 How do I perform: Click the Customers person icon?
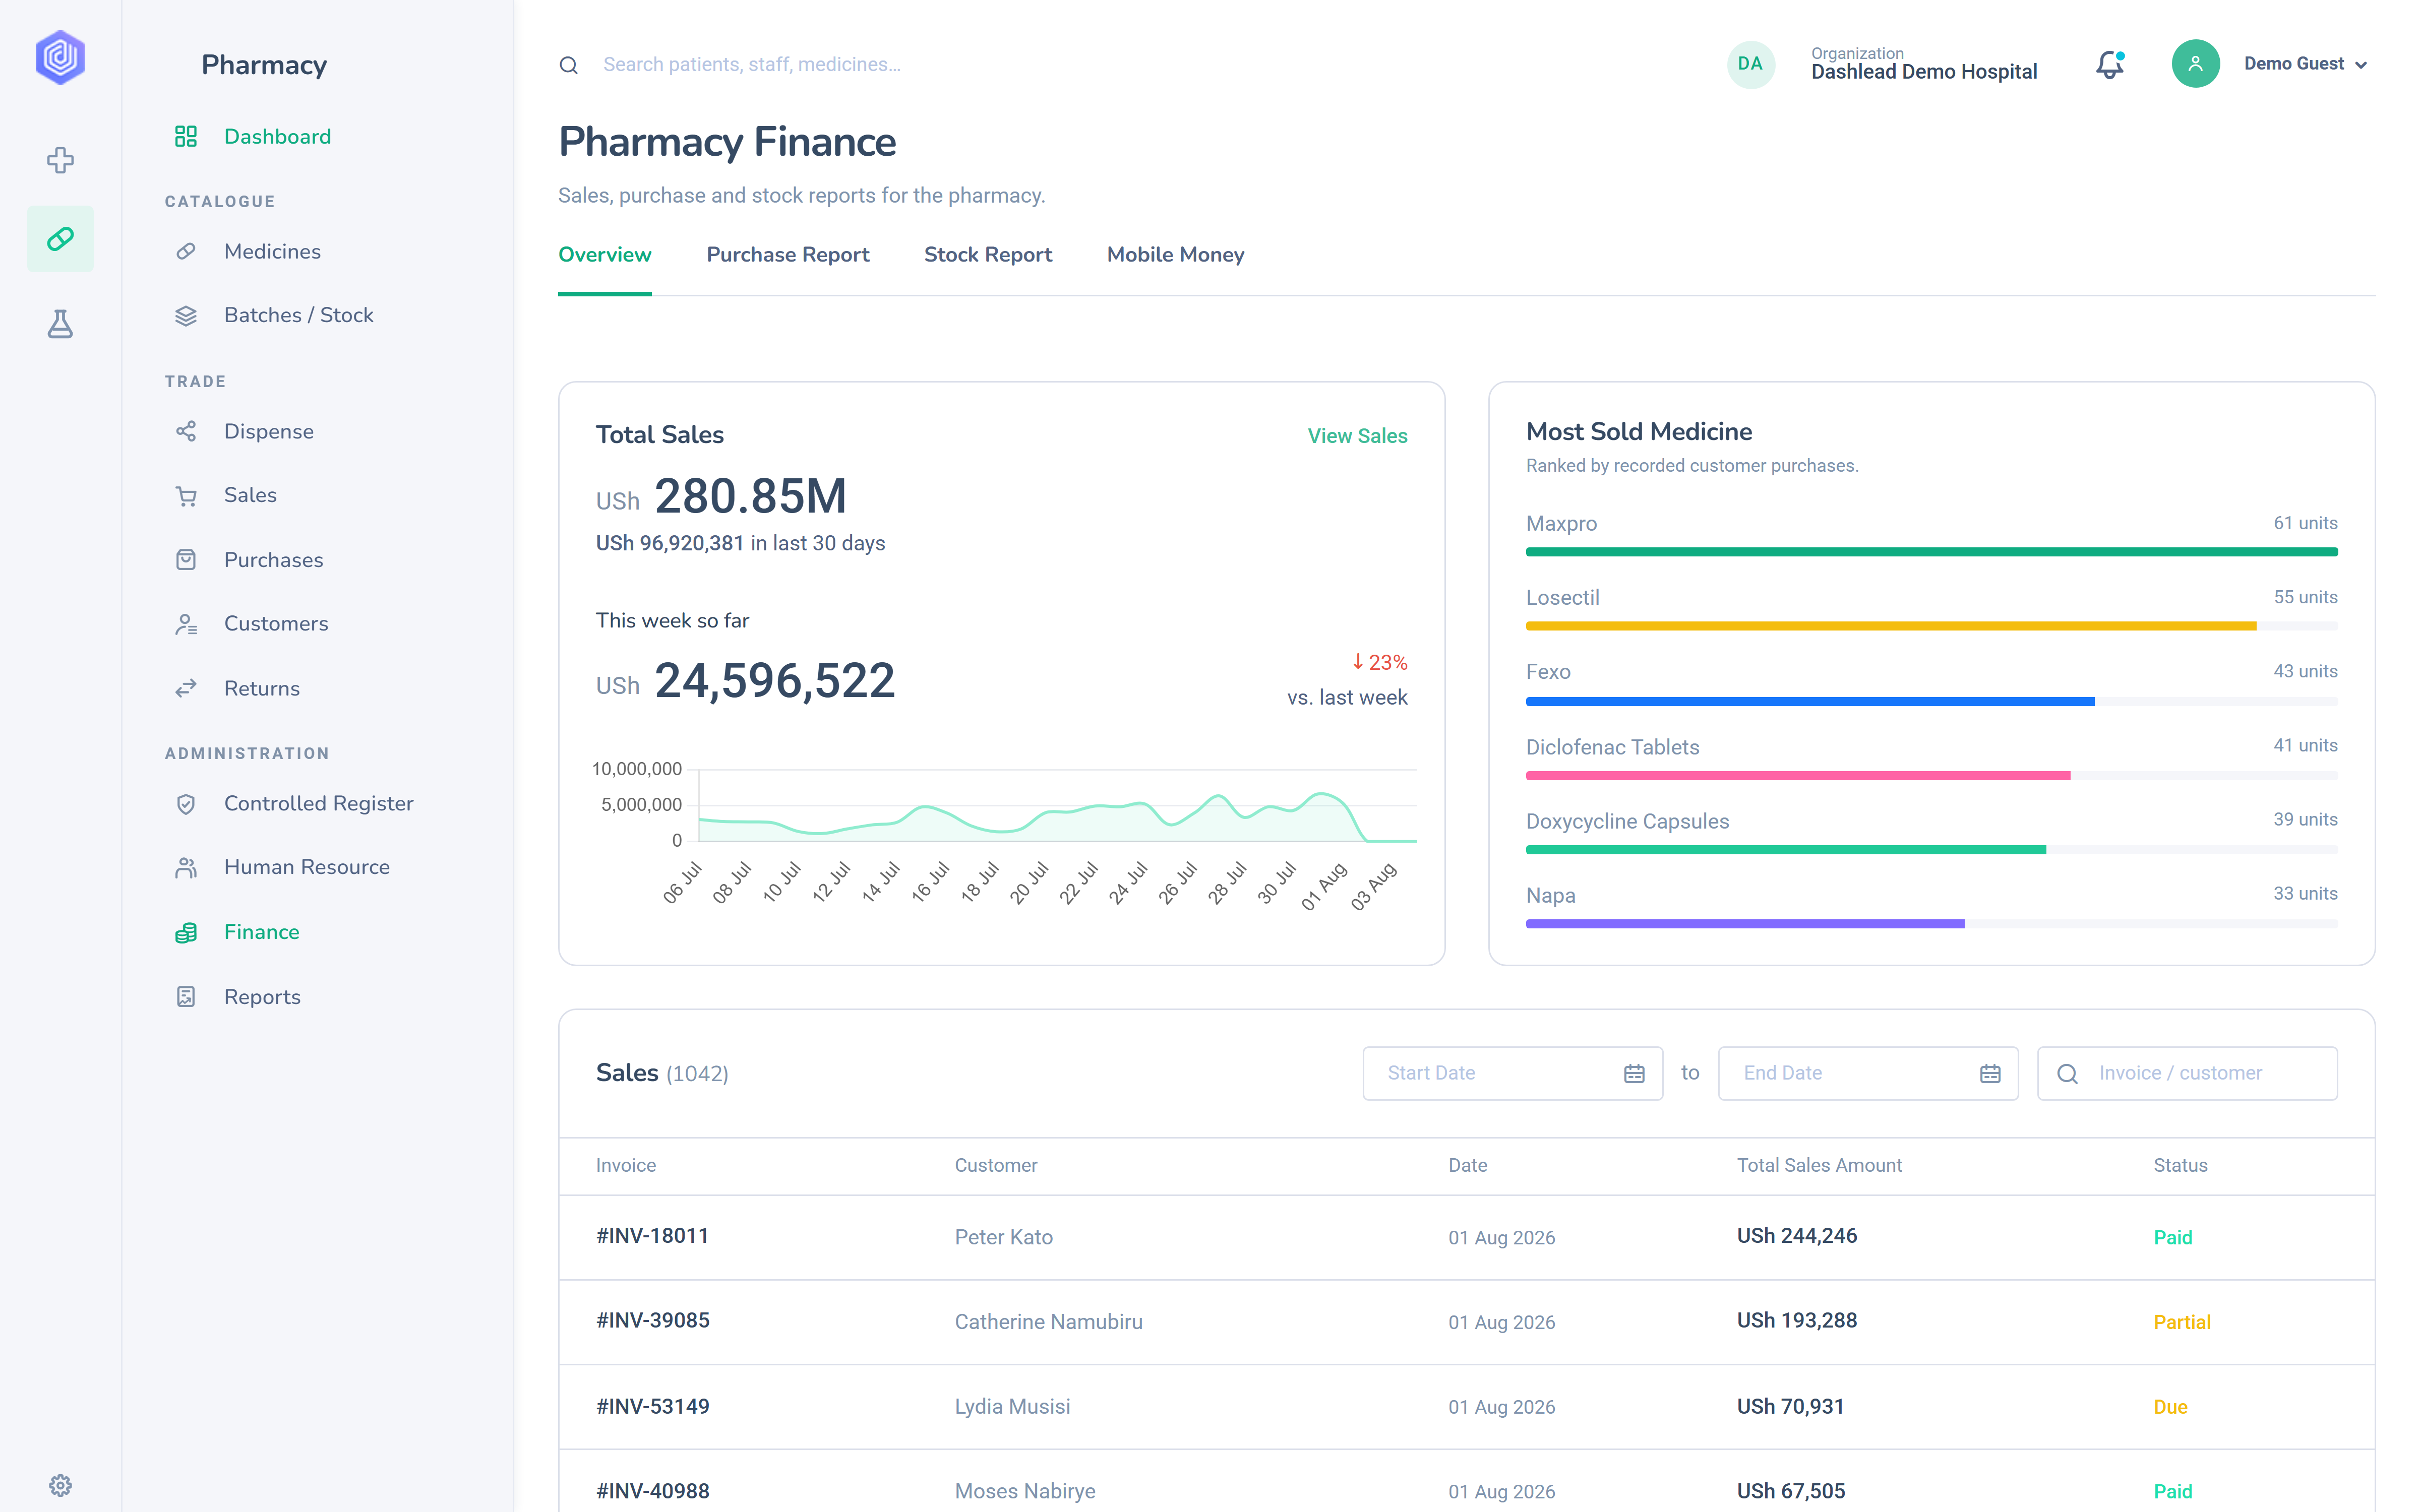click(186, 624)
